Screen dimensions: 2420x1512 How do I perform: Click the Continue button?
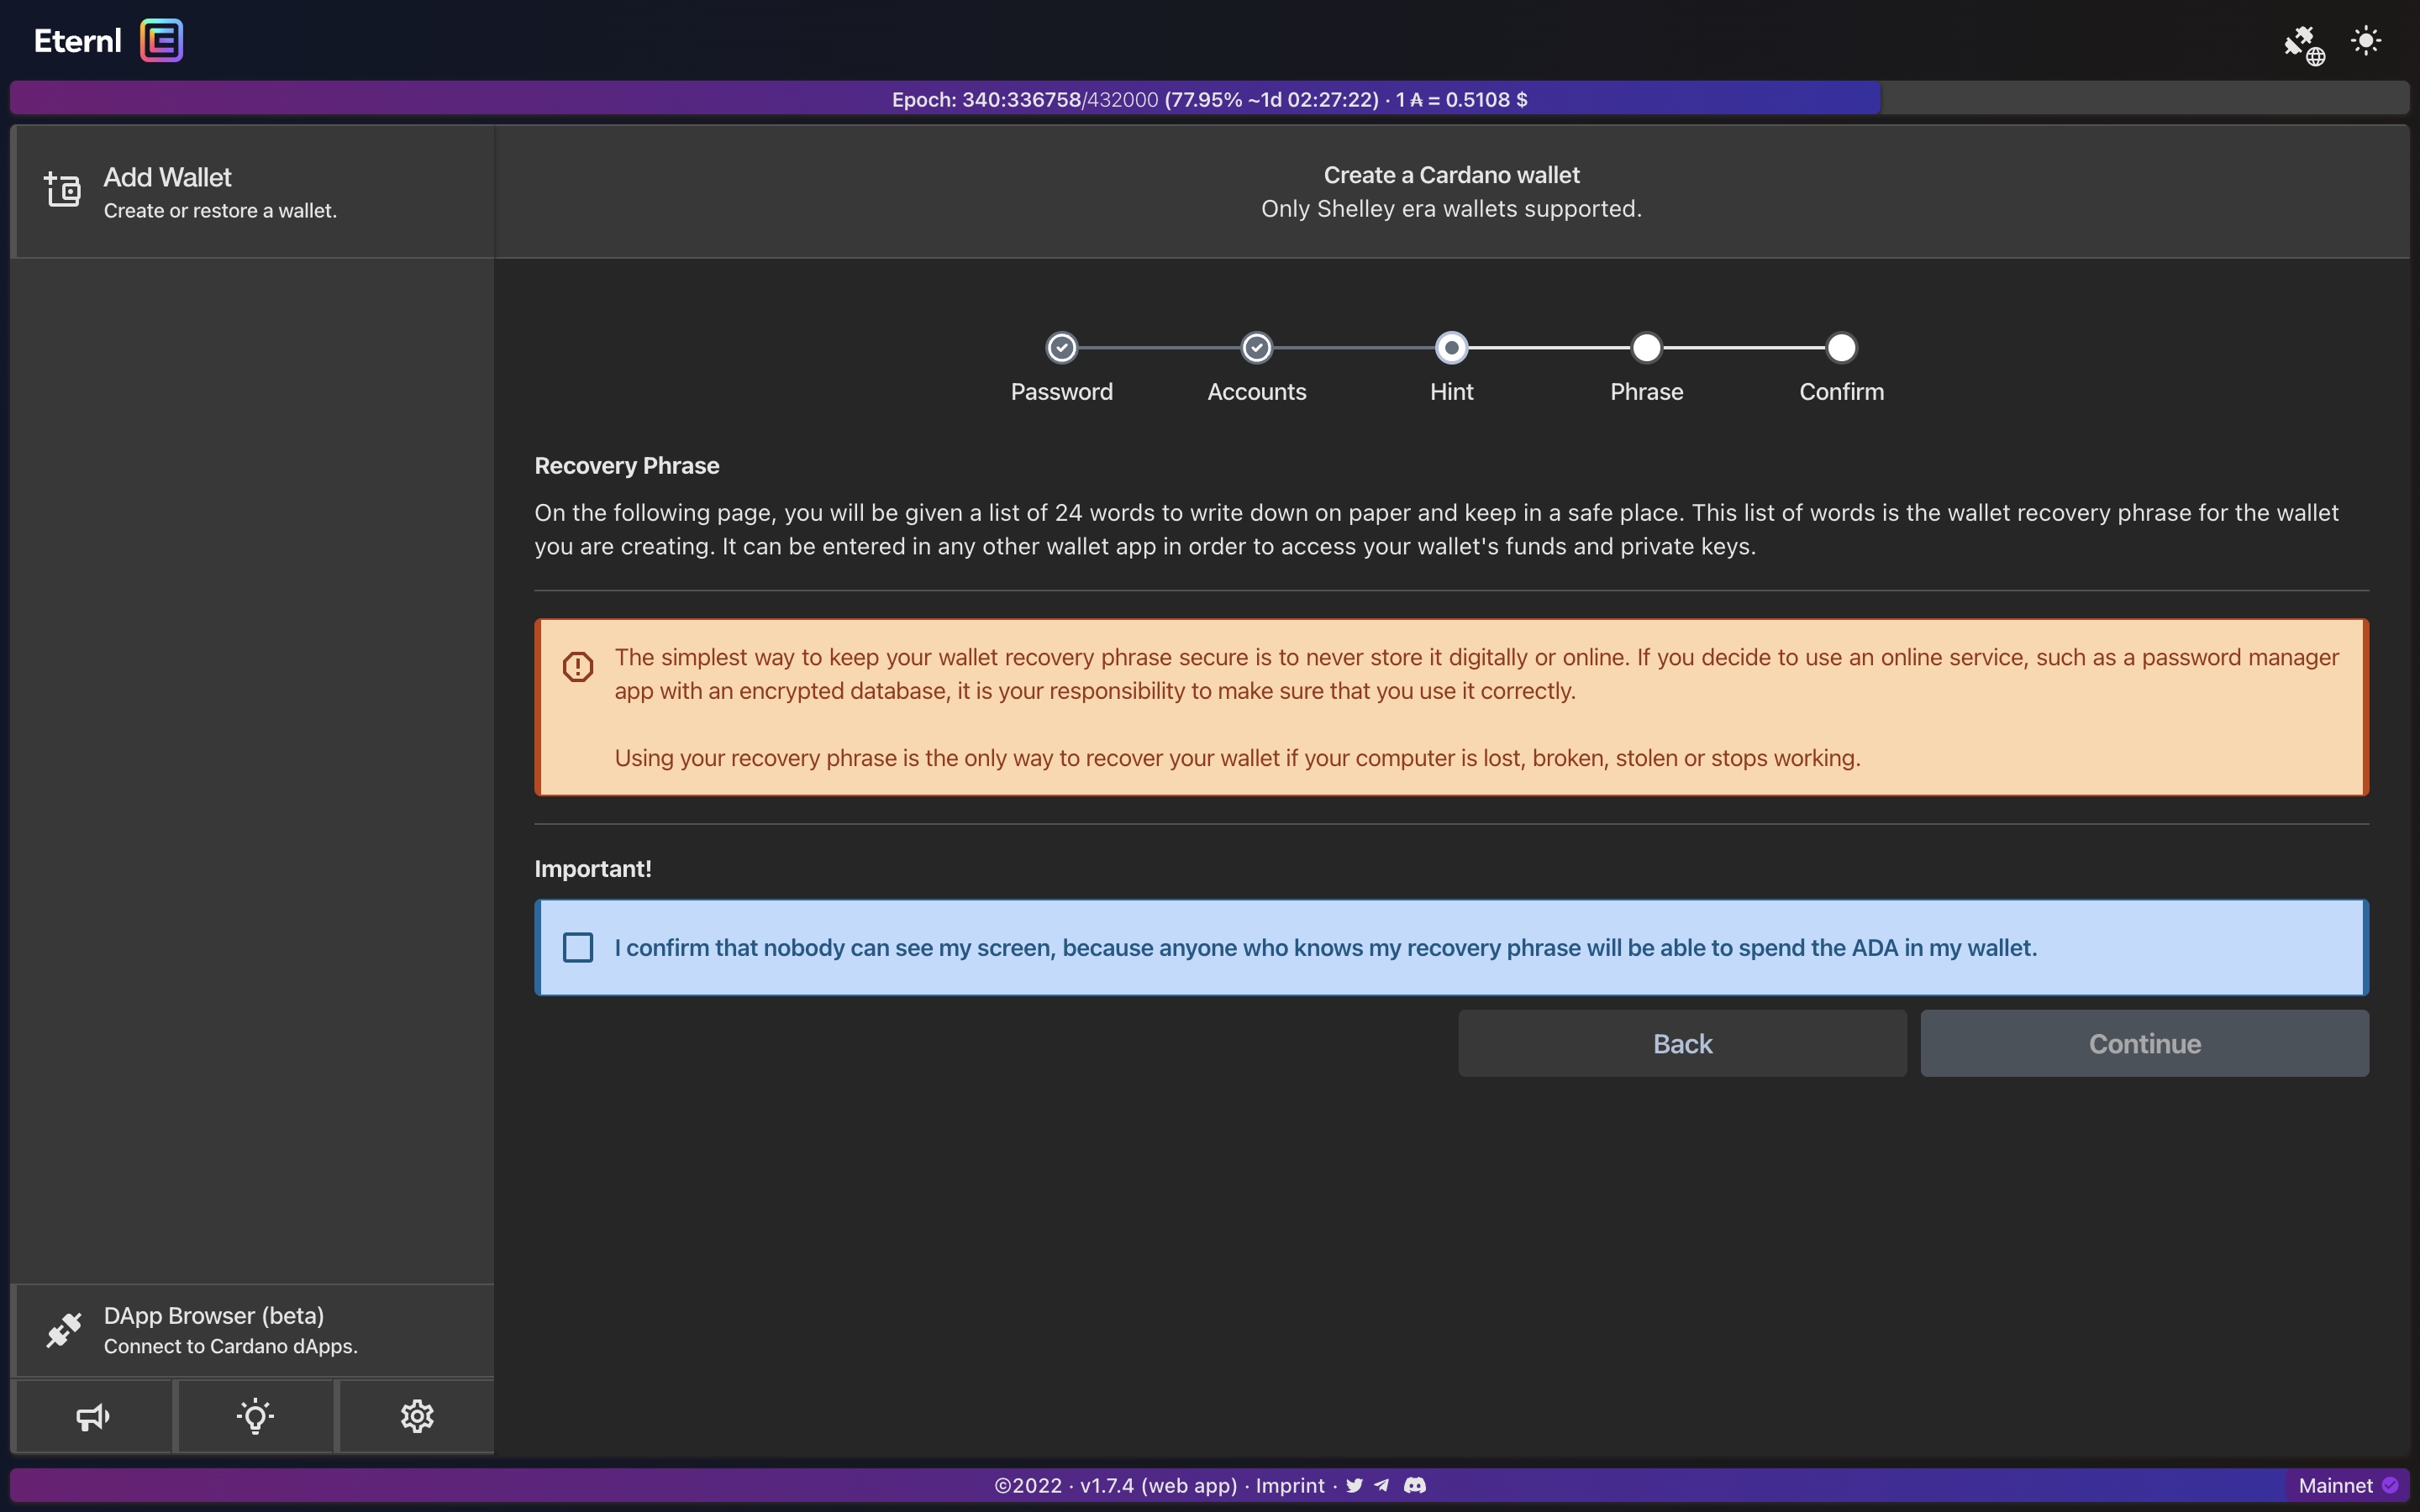[x=2144, y=1043]
